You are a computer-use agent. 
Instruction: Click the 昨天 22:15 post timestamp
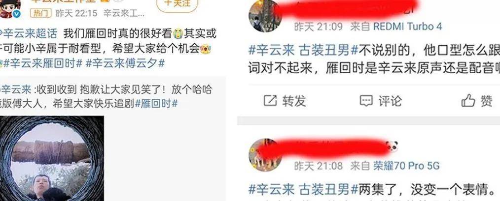[76, 13]
